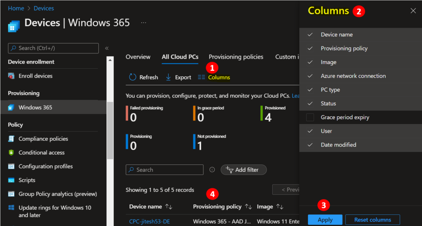422x226 pixels.
Task: Uncheck the User column checkbox
Action: pyautogui.click(x=310, y=131)
